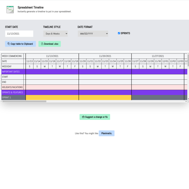
Task: Click date cell 11/14
Action: pos(37,61)
